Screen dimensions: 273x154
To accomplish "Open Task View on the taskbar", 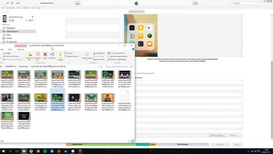I will [x=17, y=151].
